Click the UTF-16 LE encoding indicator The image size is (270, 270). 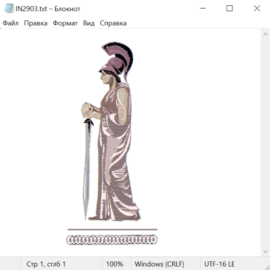tap(219, 264)
